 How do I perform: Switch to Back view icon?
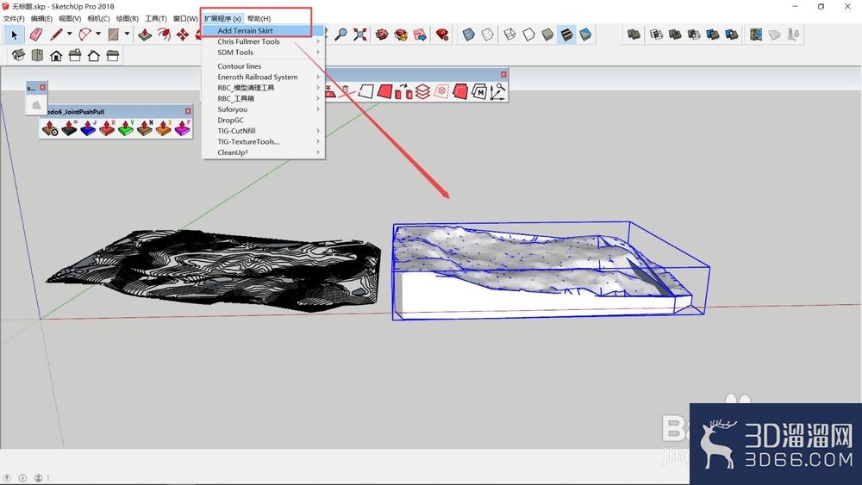pos(94,55)
